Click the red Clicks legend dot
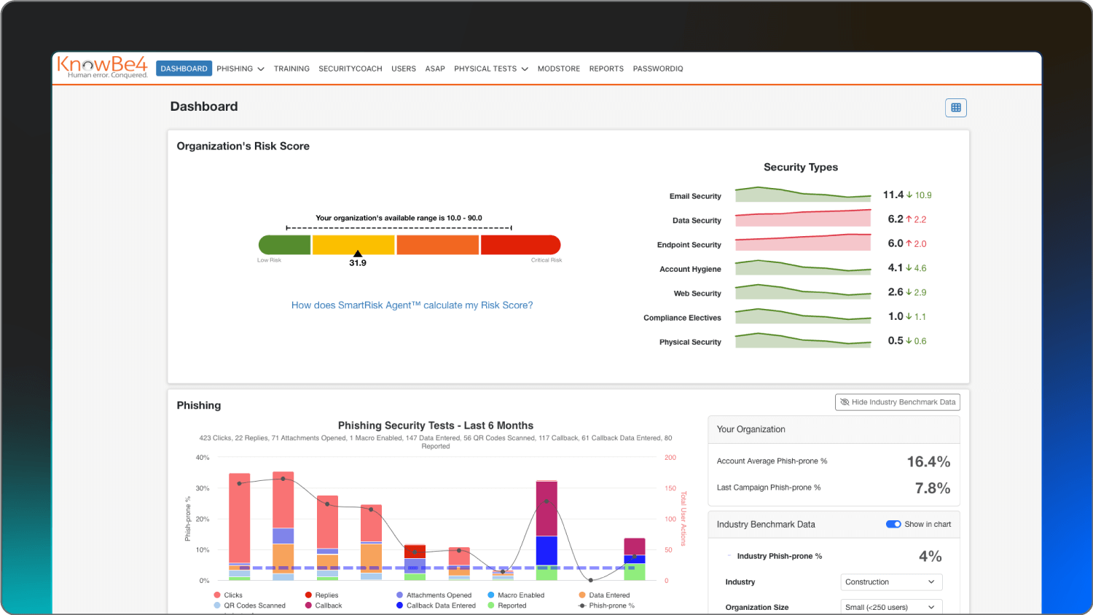1093x615 pixels. 217,595
